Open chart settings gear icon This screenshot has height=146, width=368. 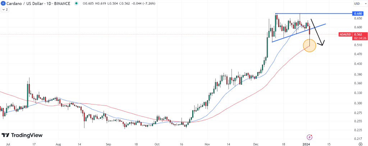pyautogui.click(x=362, y=143)
